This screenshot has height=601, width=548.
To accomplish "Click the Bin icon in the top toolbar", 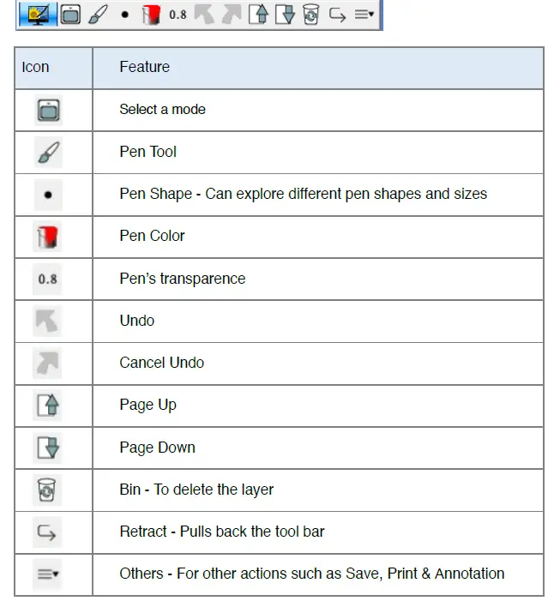I will (310, 15).
